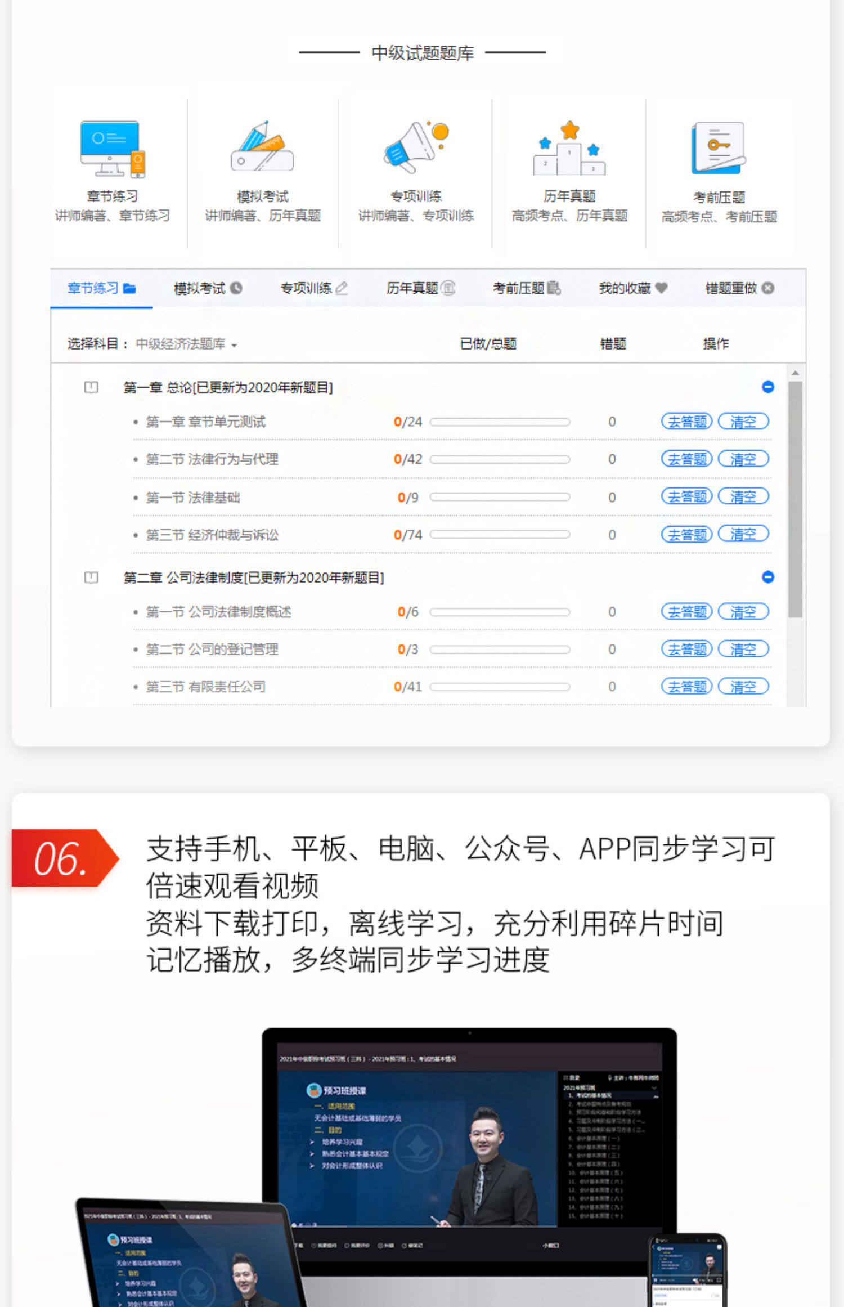Viewport: 844px width, 1307px height.
Task: Click 清空 for 第一节 公司法律制度概述
Action: click(x=744, y=612)
